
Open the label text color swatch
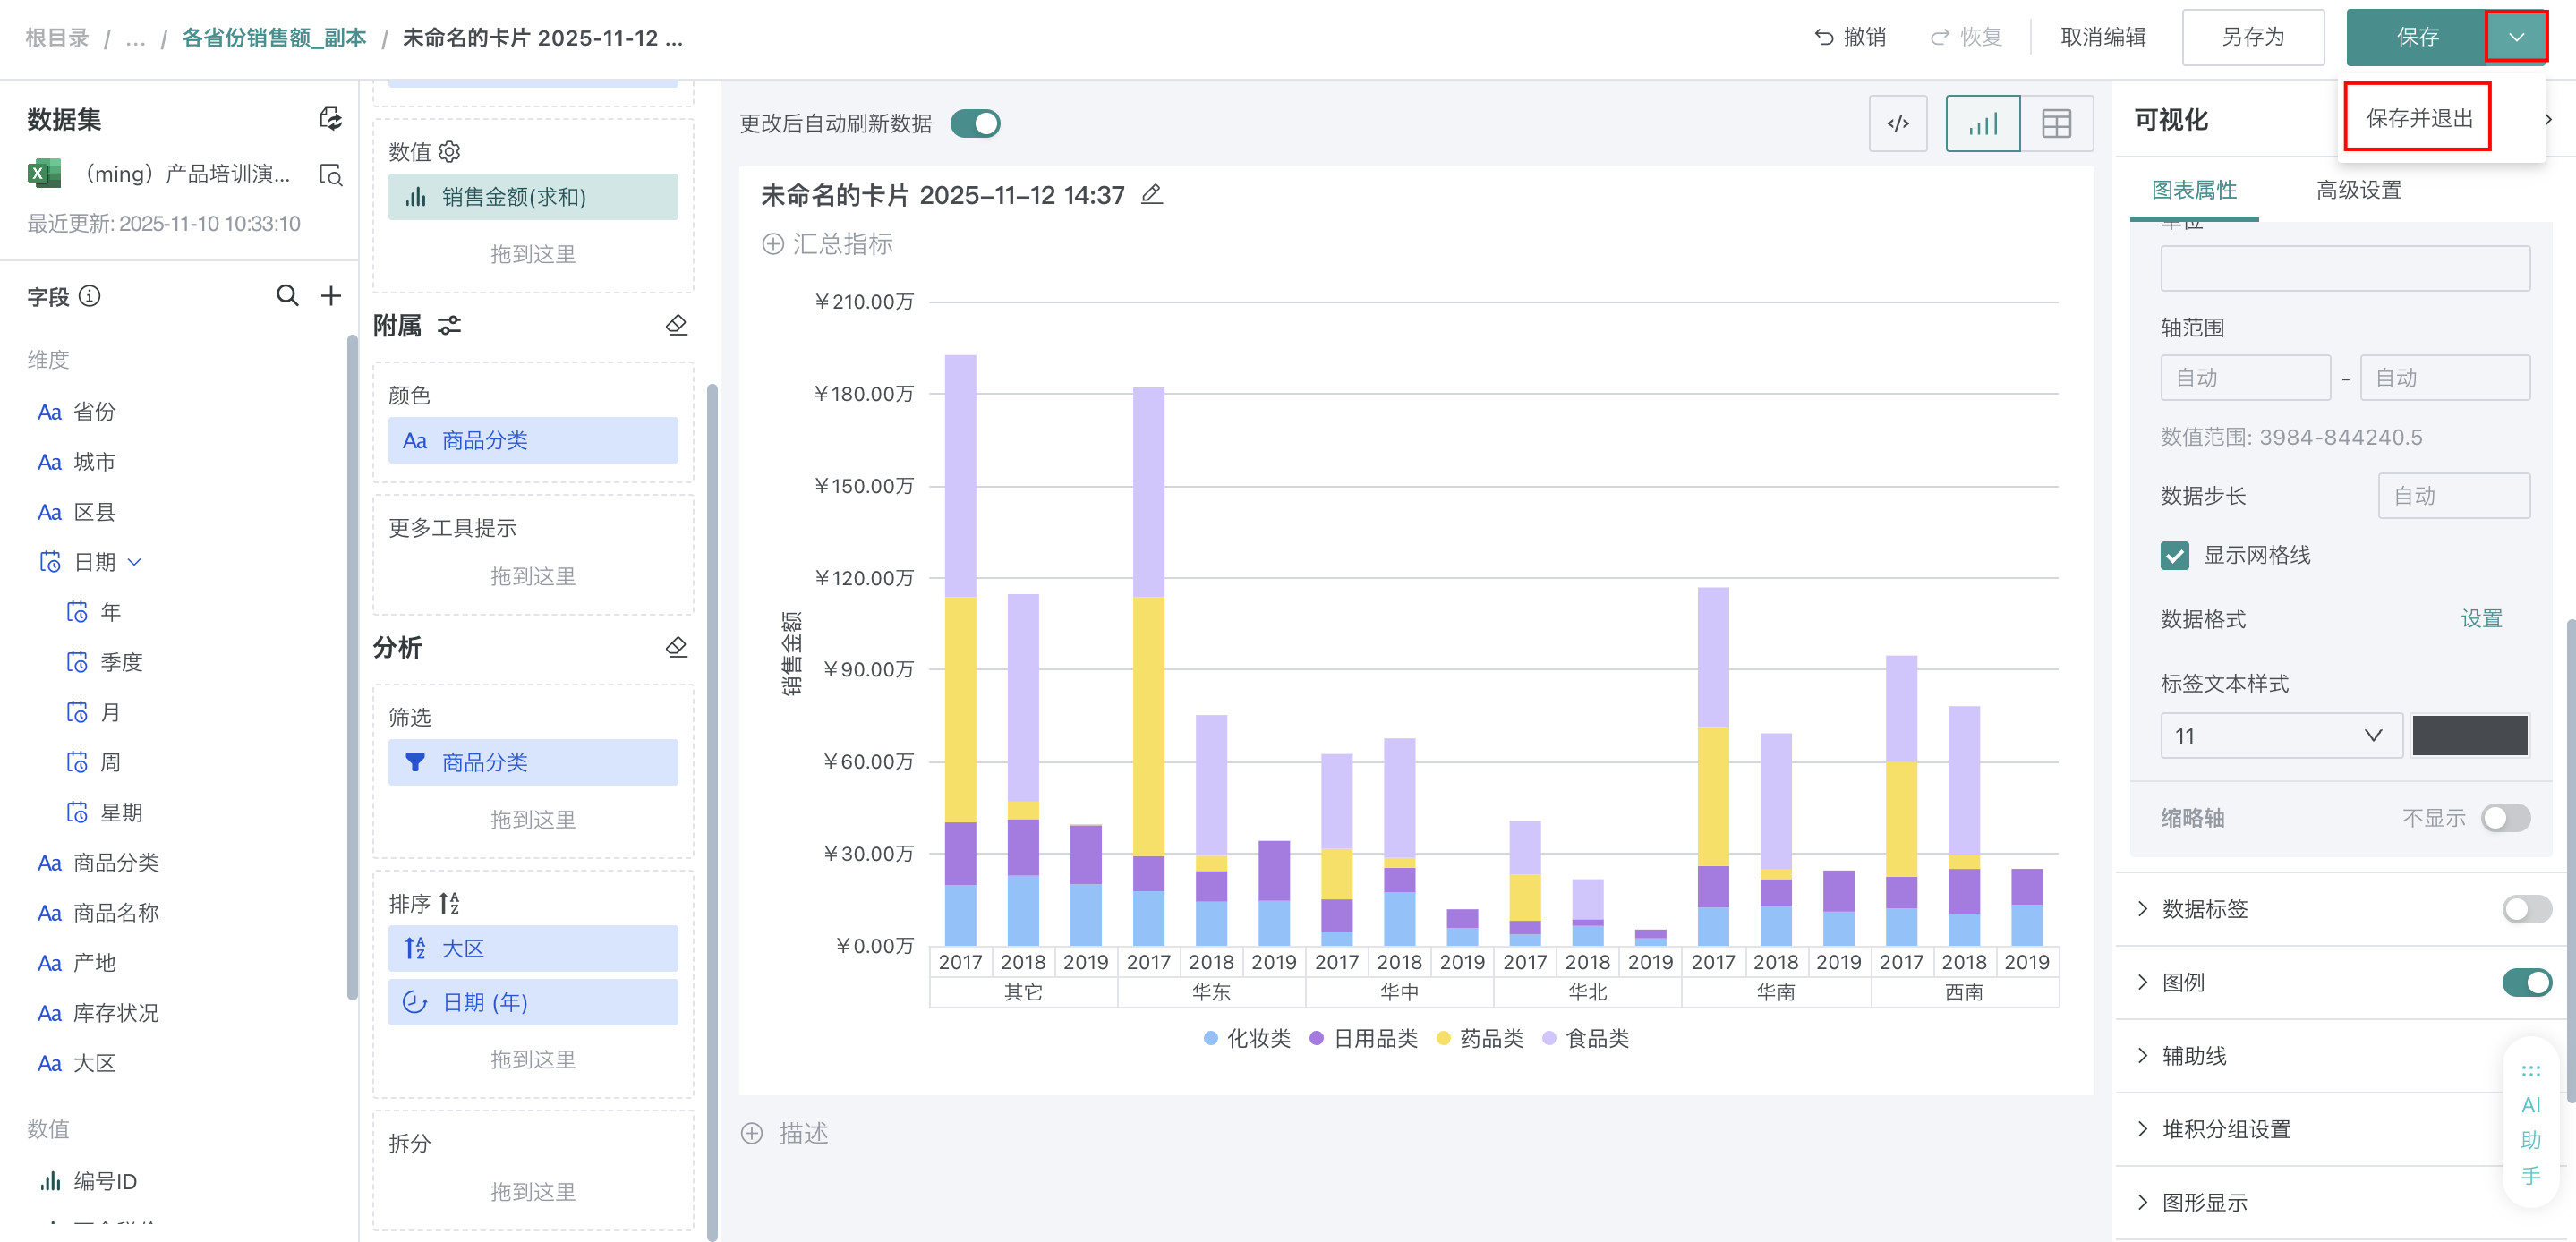click(x=2469, y=736)
